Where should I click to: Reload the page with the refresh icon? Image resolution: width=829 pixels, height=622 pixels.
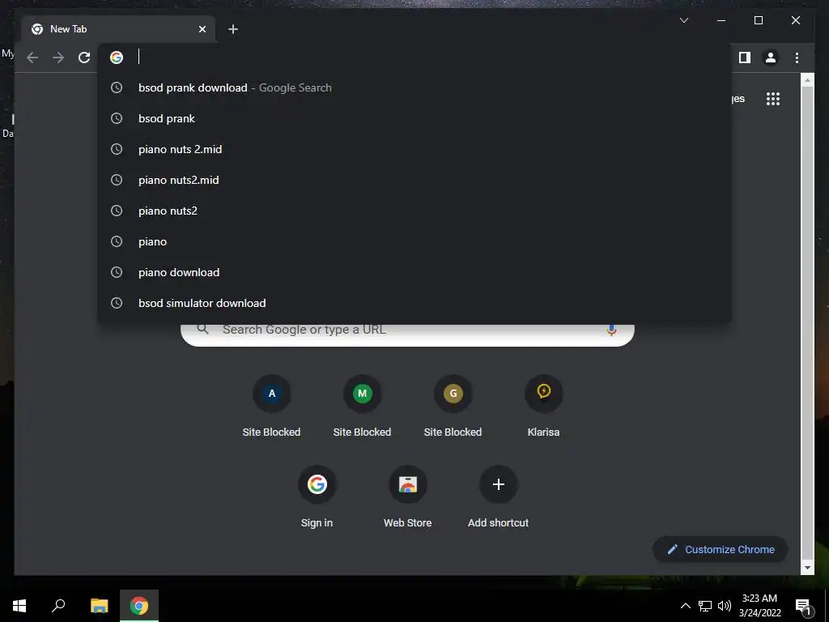pos(84,58)
